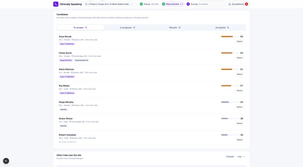303x167 pixels.
Task: Switch to the To screen tab
Action: point(80,27)
